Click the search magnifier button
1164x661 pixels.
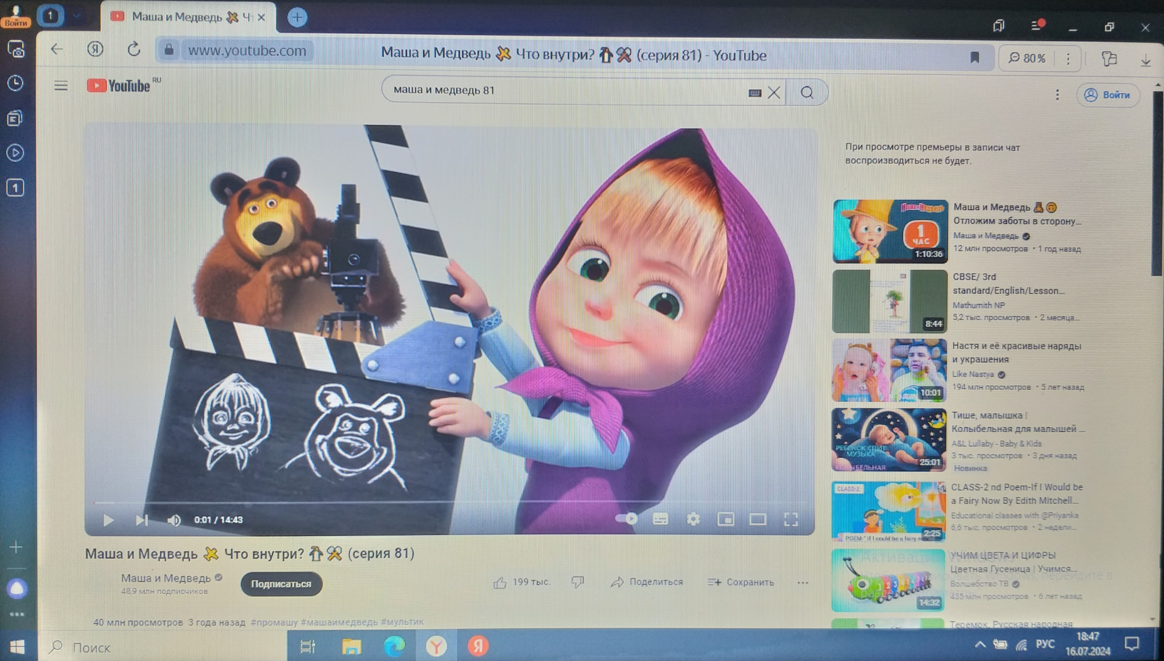pos(807,92)
